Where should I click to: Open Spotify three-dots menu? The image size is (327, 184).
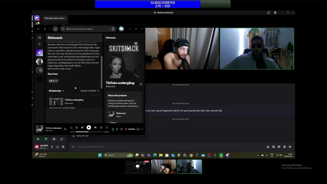coord(38,29)
